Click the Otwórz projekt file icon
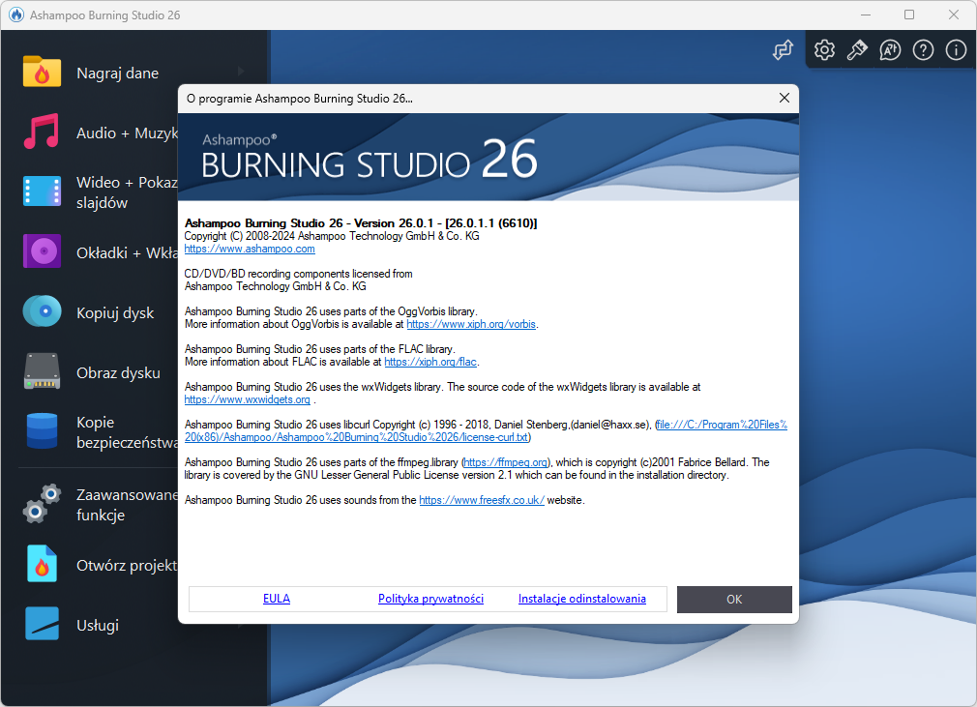Screen dimensions: 977x707 pos(42,564)
